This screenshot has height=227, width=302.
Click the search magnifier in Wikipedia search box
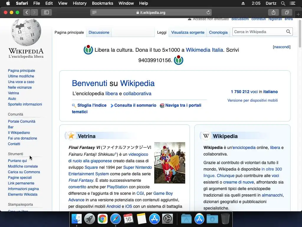click(288, 32)
